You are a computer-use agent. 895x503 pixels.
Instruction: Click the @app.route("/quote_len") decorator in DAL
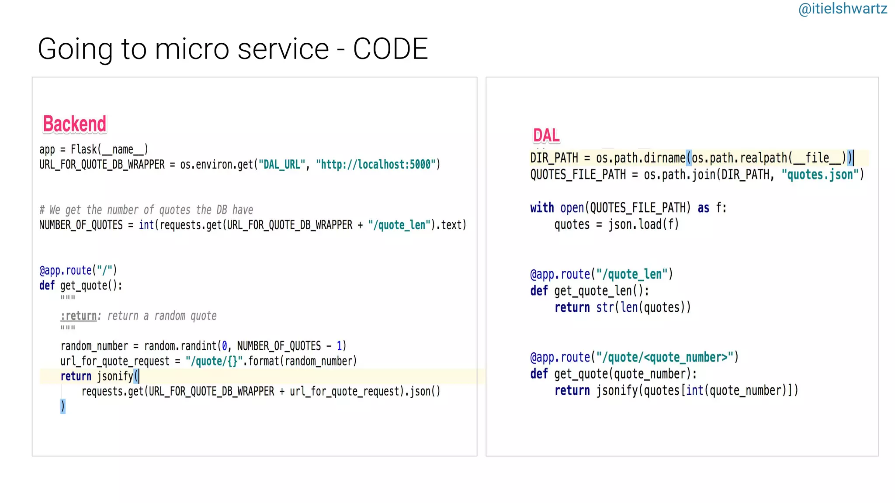[601, 274]
